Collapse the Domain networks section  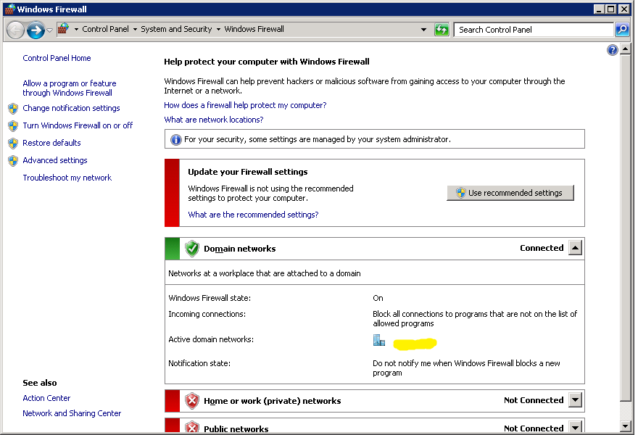[x=575, y=248]
